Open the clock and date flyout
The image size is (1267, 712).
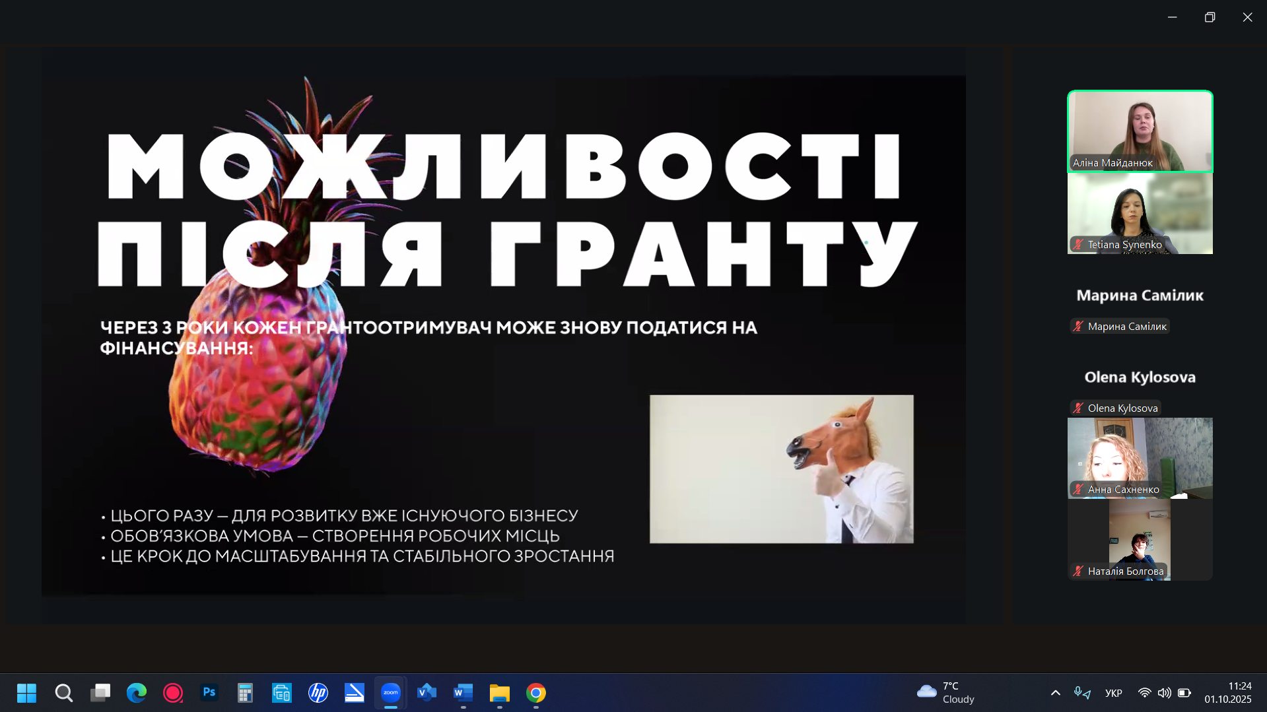(x=1227, y=693)
